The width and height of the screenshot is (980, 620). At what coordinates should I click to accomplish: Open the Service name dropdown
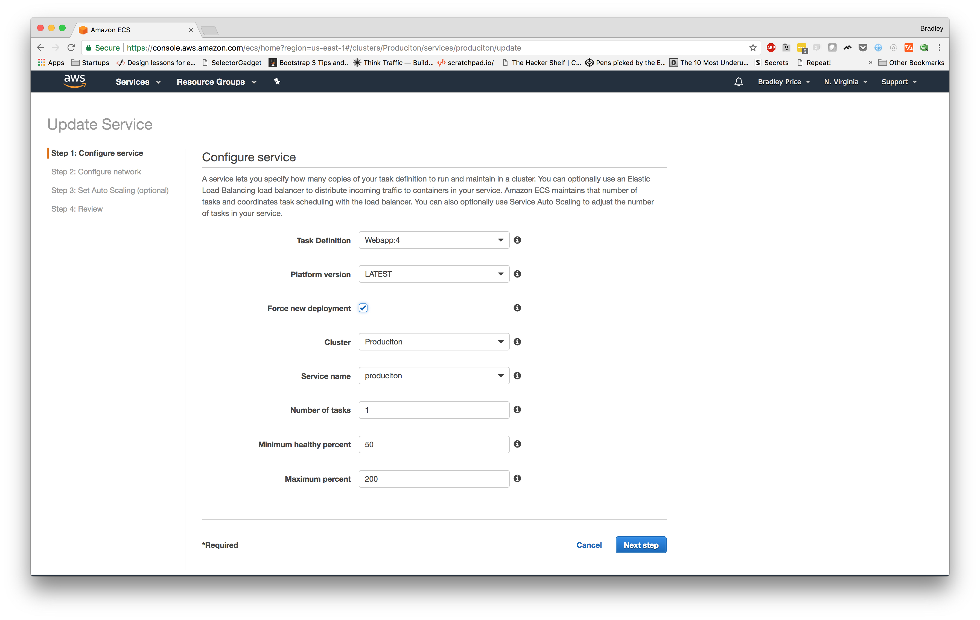pyautogui.click(x=434, y=376)
